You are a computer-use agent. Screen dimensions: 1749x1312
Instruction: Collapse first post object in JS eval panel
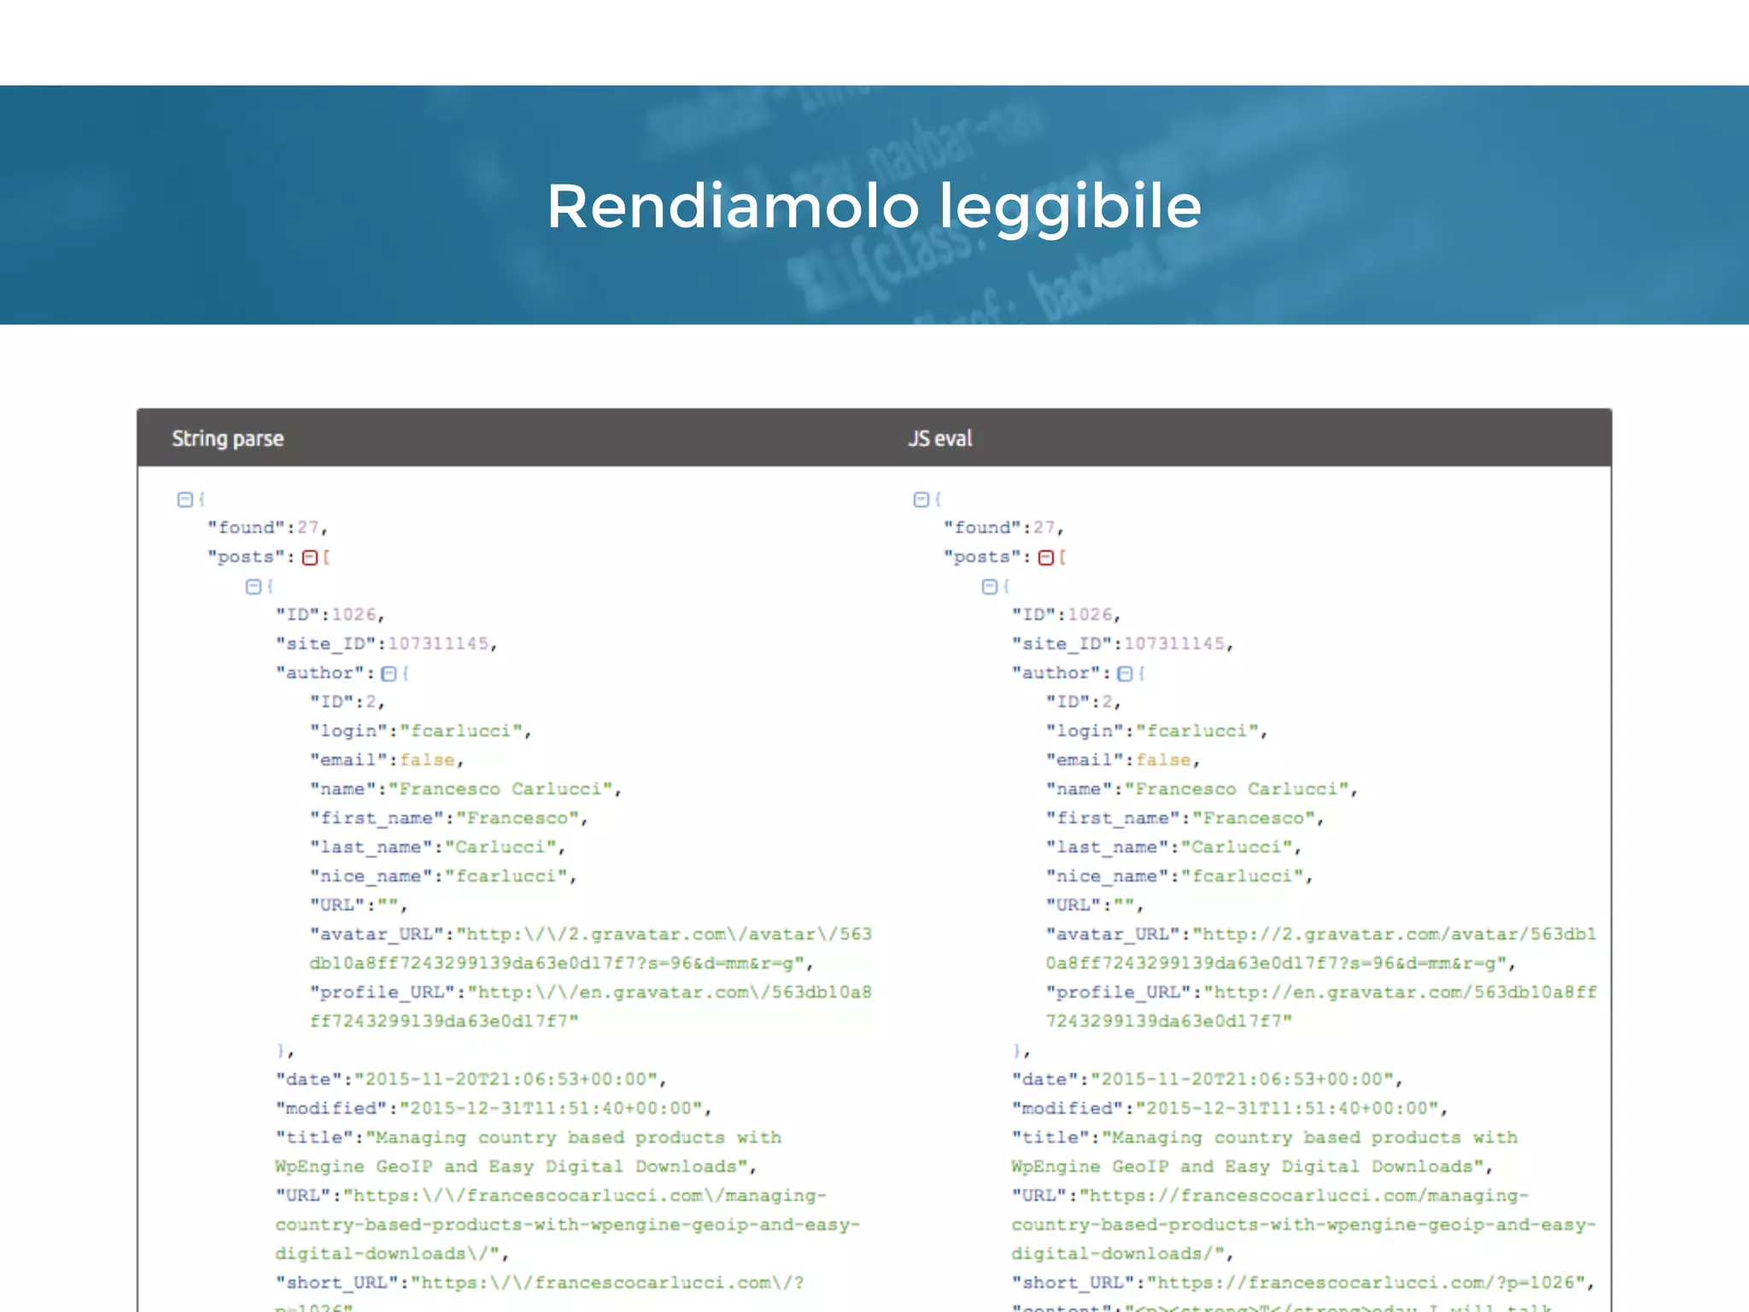tap(989, 586)
